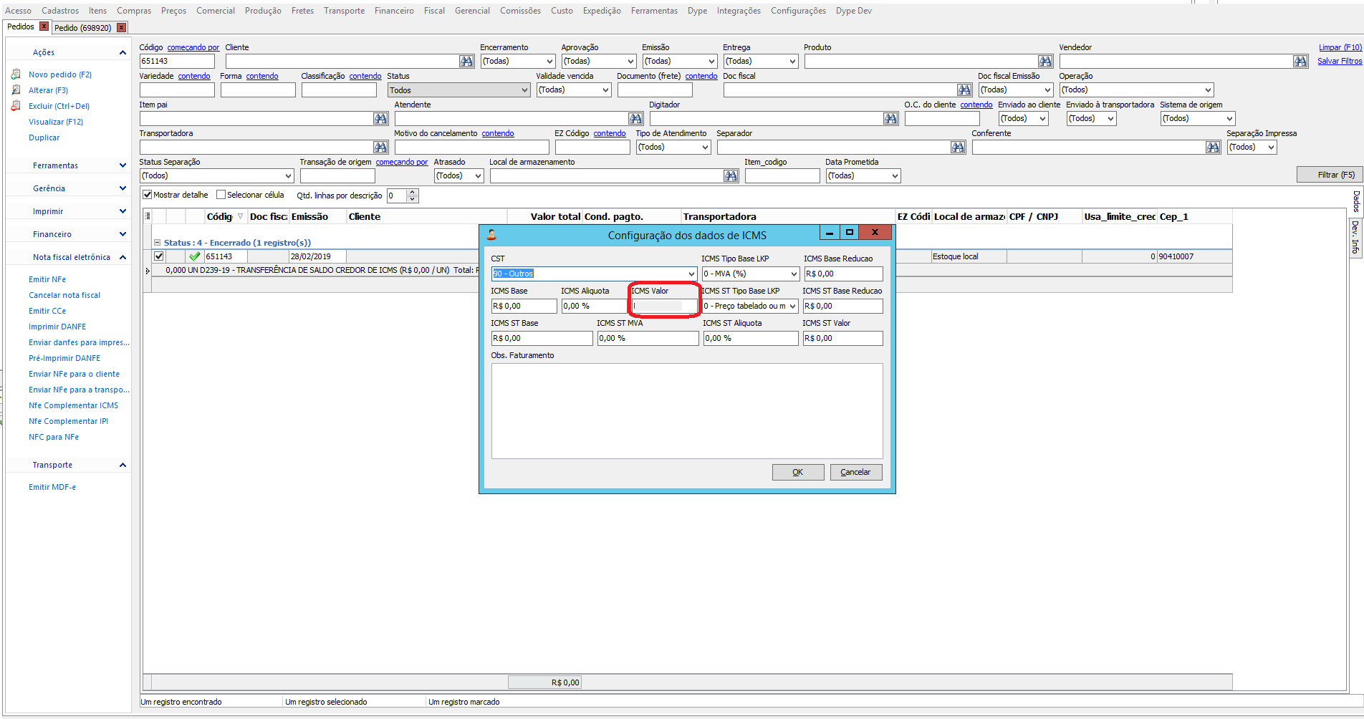Open the Configurações menu

click(798, 11)
